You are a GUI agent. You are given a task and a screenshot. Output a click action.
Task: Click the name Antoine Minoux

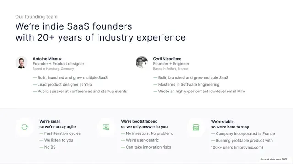(47, 59)
